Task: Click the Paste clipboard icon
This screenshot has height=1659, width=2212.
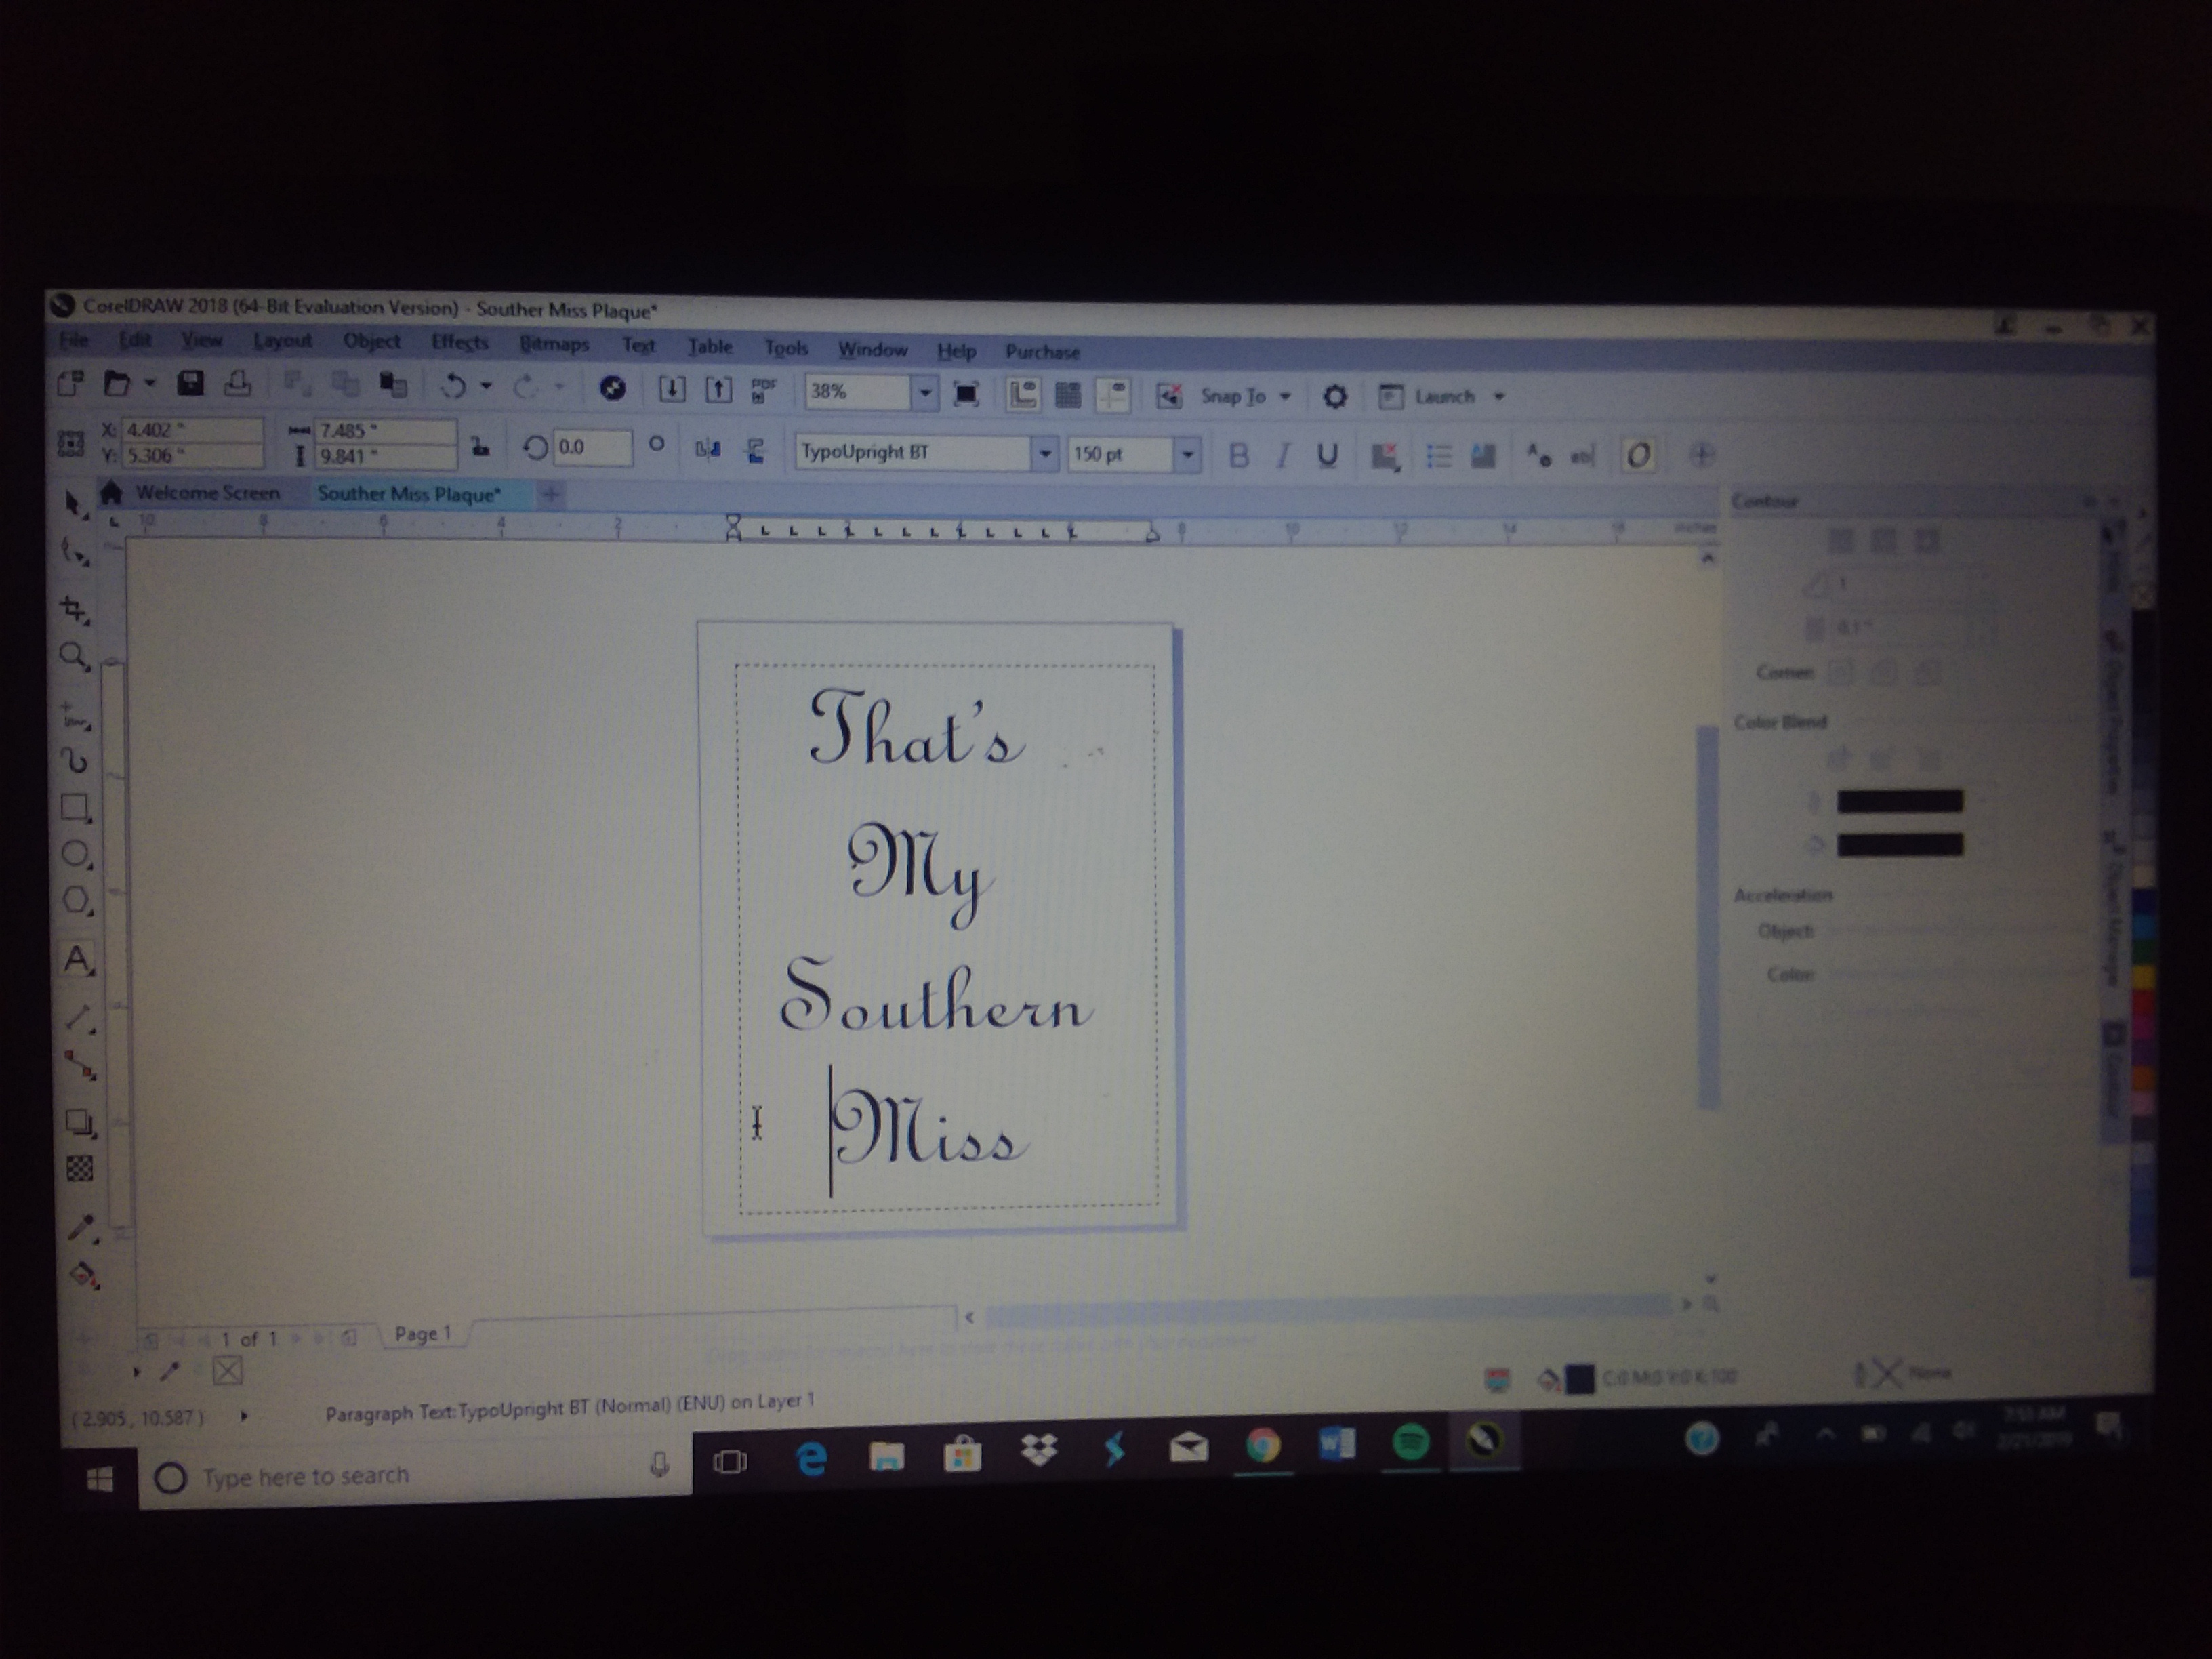Action: click(x=393, y=385)
